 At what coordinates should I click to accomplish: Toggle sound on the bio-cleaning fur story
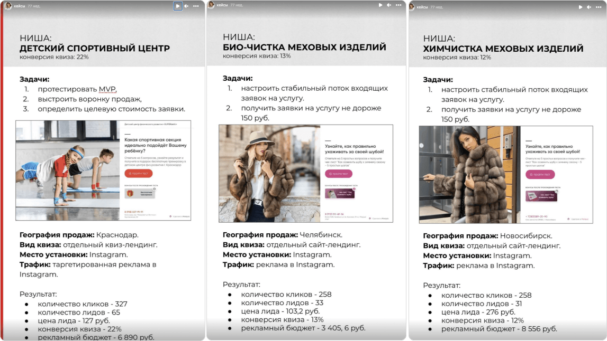pyautogui.click(x=389, y=5)
